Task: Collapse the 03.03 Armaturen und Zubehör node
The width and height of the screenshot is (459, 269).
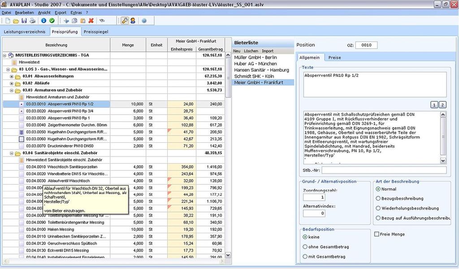Action: tap(12, 91)
